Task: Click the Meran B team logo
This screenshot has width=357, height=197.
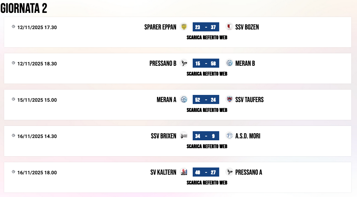Action: 229,63
